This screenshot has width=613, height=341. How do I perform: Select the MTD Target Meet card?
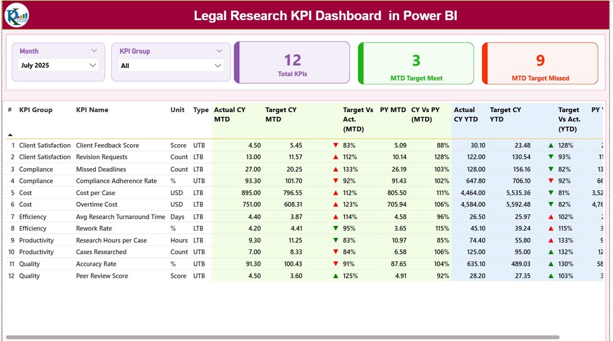click(416, 63)
